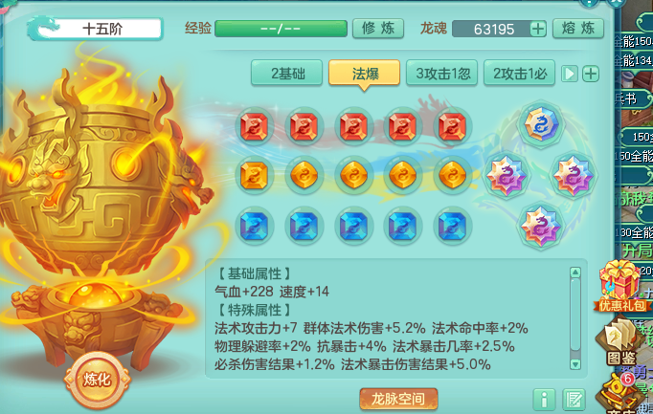
Task: Click the last blue dragon gem slot
Action: tap(452, 226)
